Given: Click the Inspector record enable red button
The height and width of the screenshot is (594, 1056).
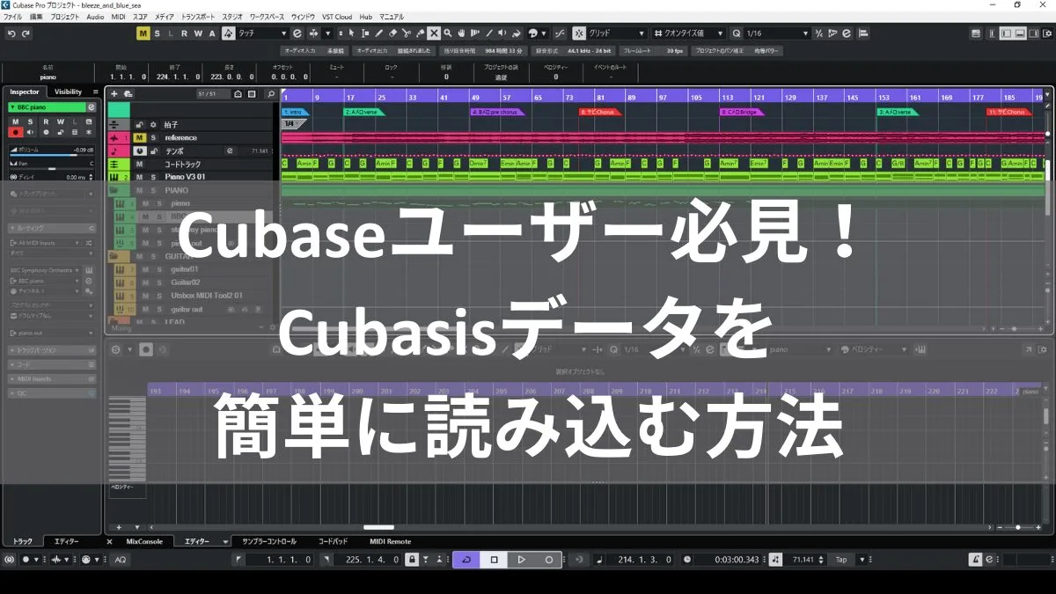Looking at the screenshot, I should tap(15, 132).
